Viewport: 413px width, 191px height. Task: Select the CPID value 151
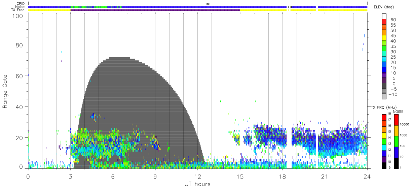(x=208, y=4)
